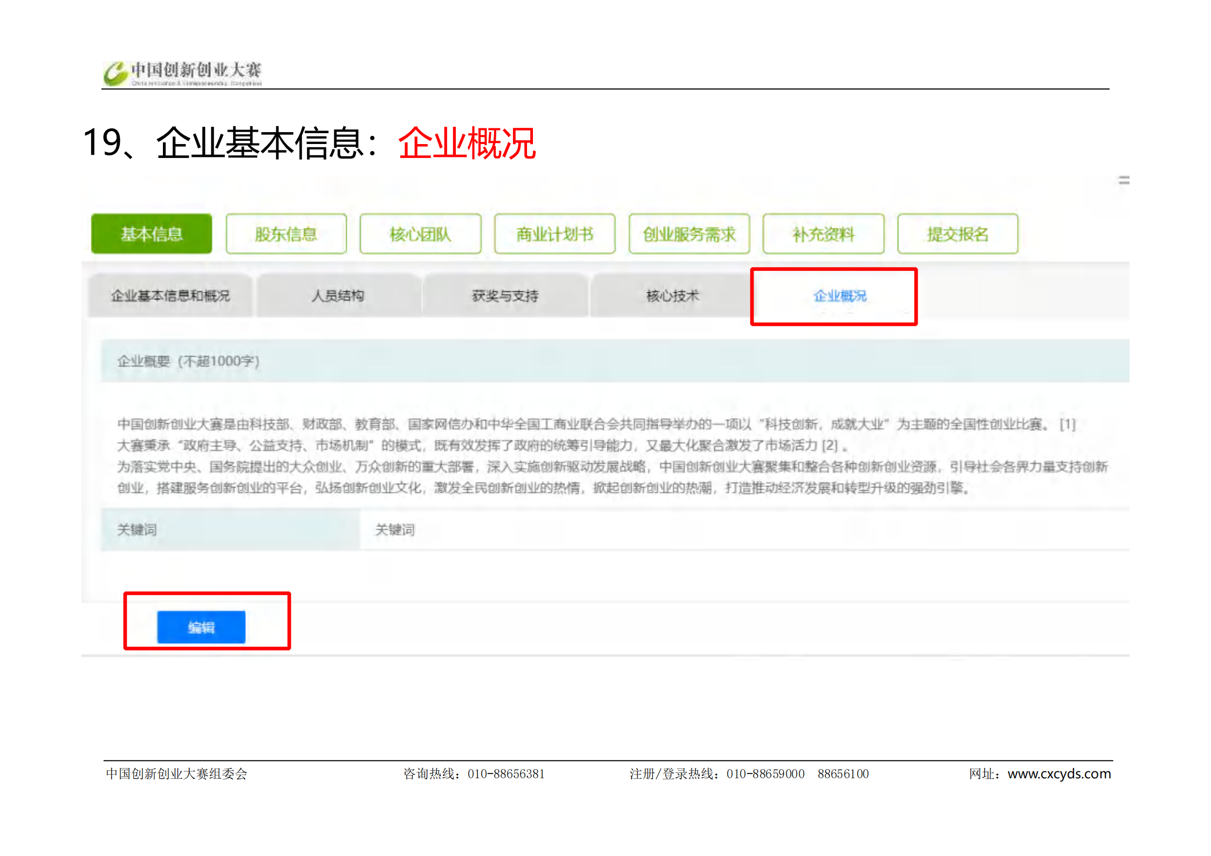Switch to 人员结构 sub-tab
Viewport: 1211px width, 856px height.
click(338, 296)
